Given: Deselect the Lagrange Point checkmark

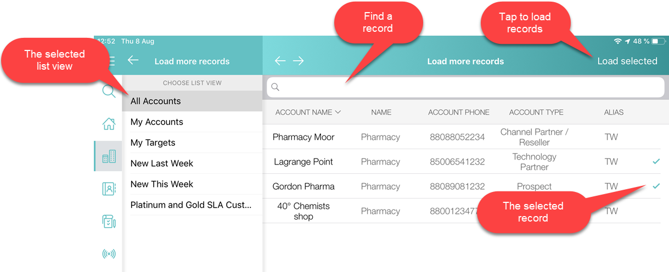Looking at the screenshot, I should pyautogui.click(x=656, y=162).
